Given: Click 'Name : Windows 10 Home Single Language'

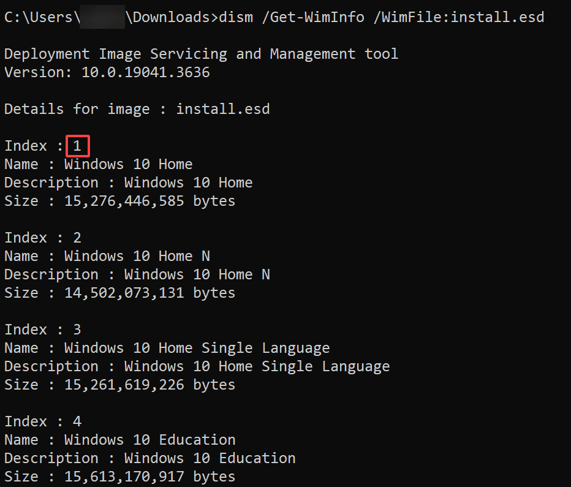Looking at the screenshot, I should [x=167, y=349].
